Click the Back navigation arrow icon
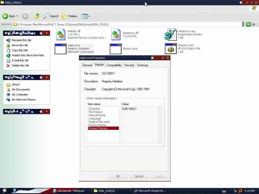259x194 pixels. tap(5, 16)
